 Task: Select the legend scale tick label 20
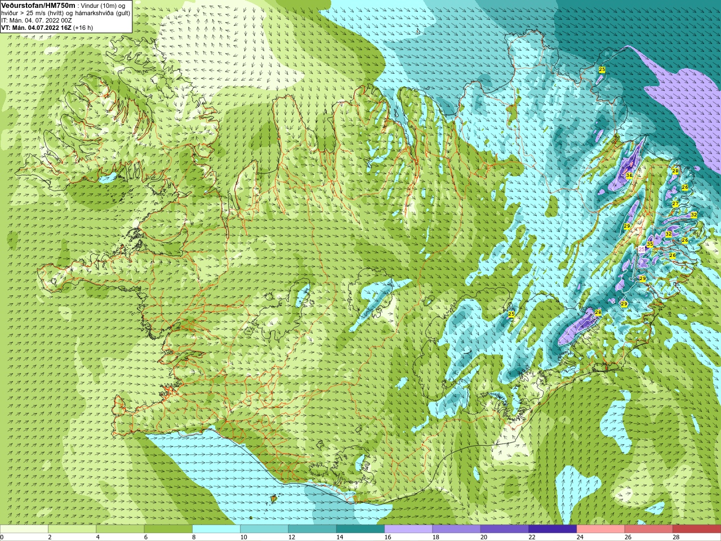point(484,537)
